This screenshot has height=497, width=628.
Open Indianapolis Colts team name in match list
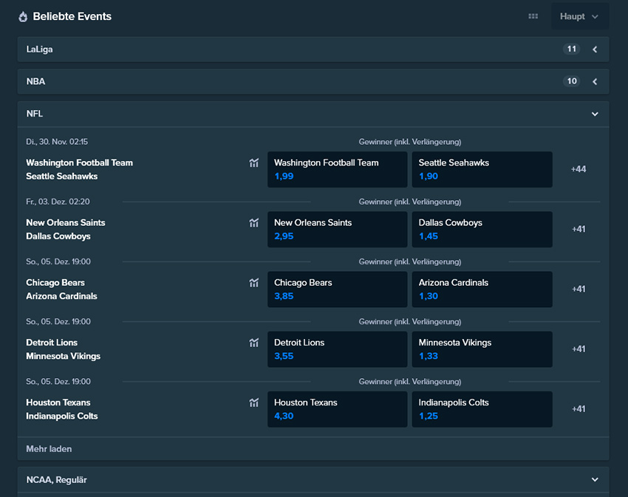[x=61, y=416]
